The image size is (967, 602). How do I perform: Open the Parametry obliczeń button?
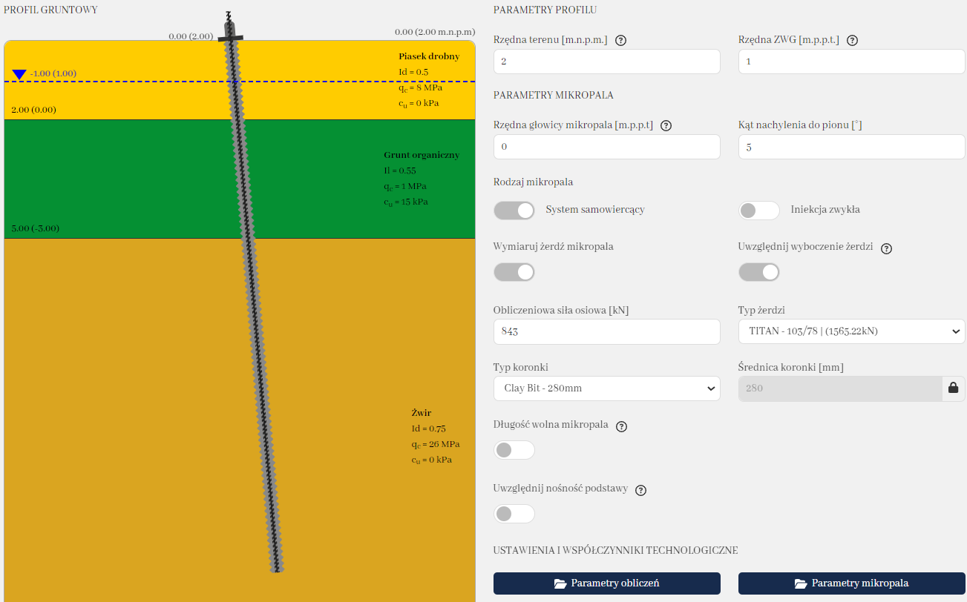click(606, 583)
